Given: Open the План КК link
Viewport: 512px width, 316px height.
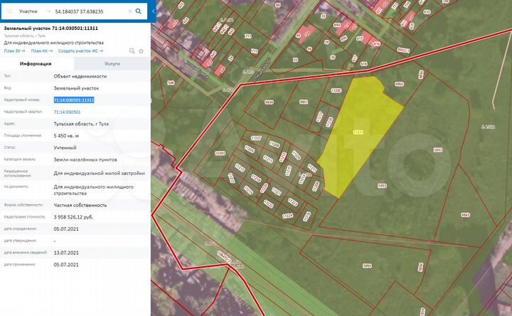Looking at the screenshot, I should [x=42, y=51].
